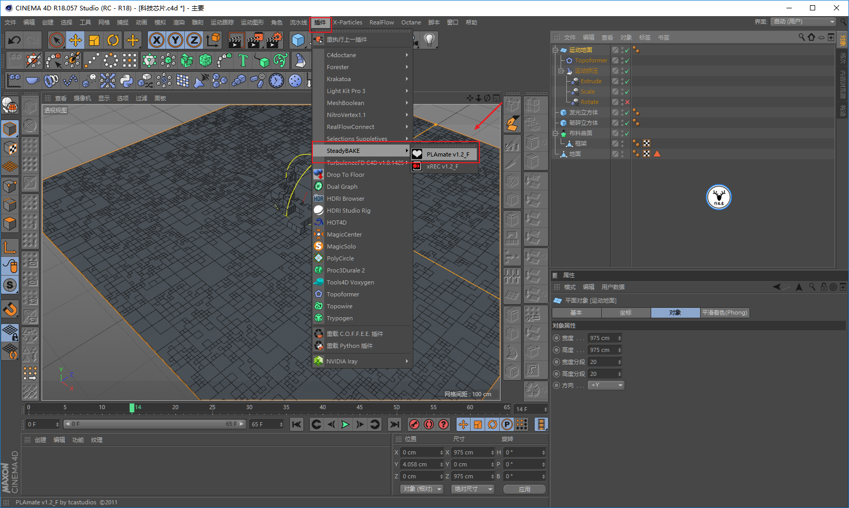
Task: Click the orange triangle tag on 地面
Action: [657, 154]
